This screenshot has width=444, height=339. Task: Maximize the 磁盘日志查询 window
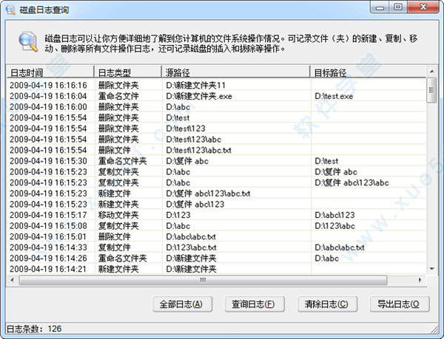click(x=398, y=7)
